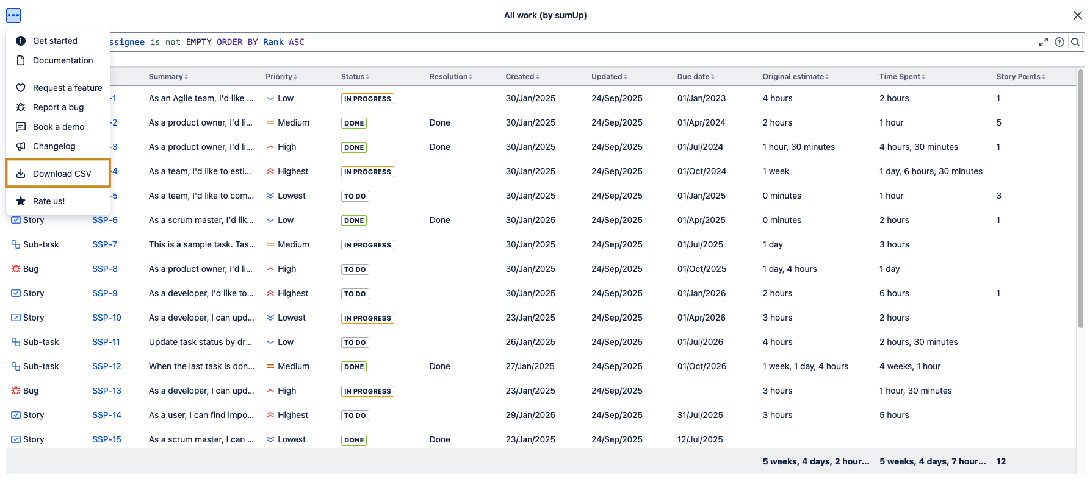
Task: Click Rate us! in the menu
Action: point(49,201)
